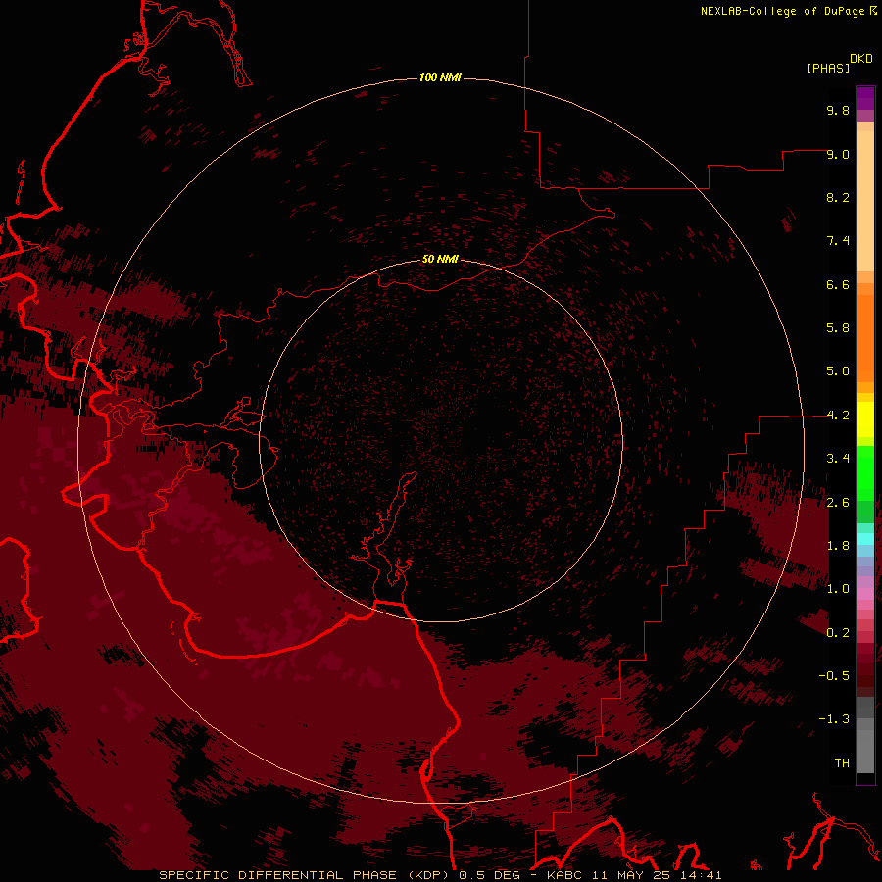The image size is (882, 882).
Task: Select the -0.5 scale value
Action: [x=834, y=676]
